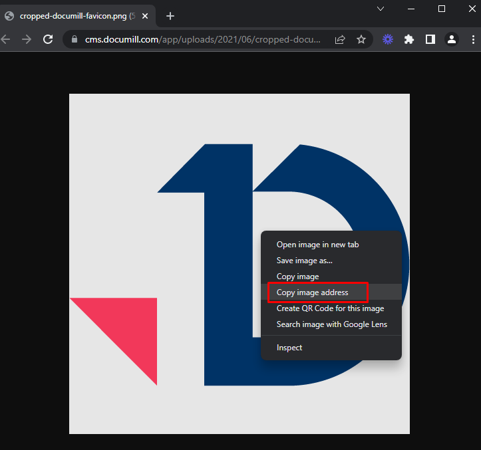
Task: Click the share this page icon
Action: pyautogui.click(x=340, y=39)
